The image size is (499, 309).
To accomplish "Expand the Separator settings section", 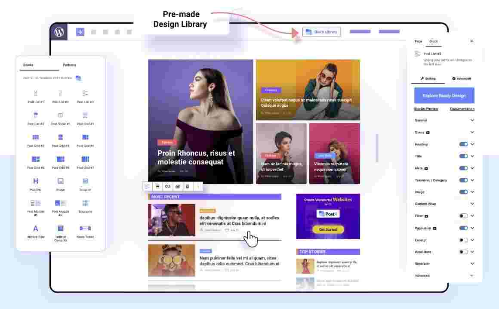I will [444, 263].
